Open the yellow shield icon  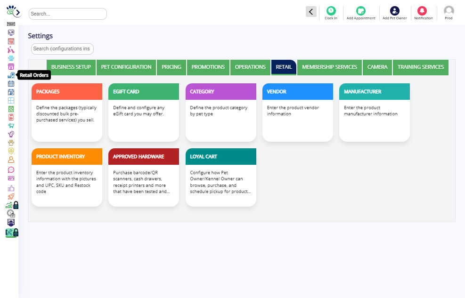11,151
